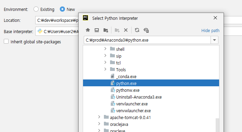Viewport: 242px width, 132px height.
Task: Click the Python icon in the Base interpreter field
Action: coord(40,31)
